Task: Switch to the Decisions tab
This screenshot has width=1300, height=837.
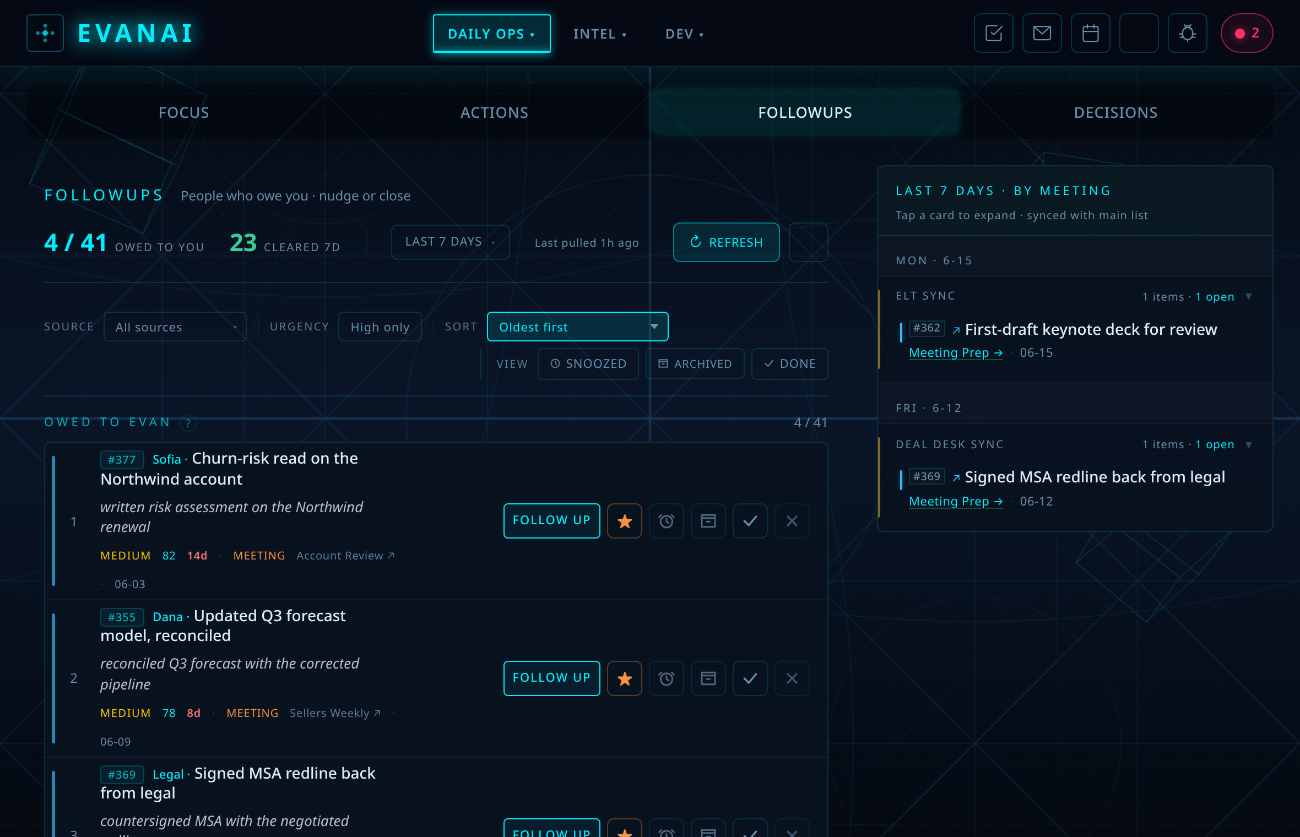Action: [x=1116, y=112]
